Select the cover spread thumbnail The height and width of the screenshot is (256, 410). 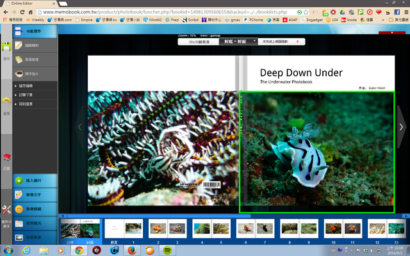[x=80, y=229]
